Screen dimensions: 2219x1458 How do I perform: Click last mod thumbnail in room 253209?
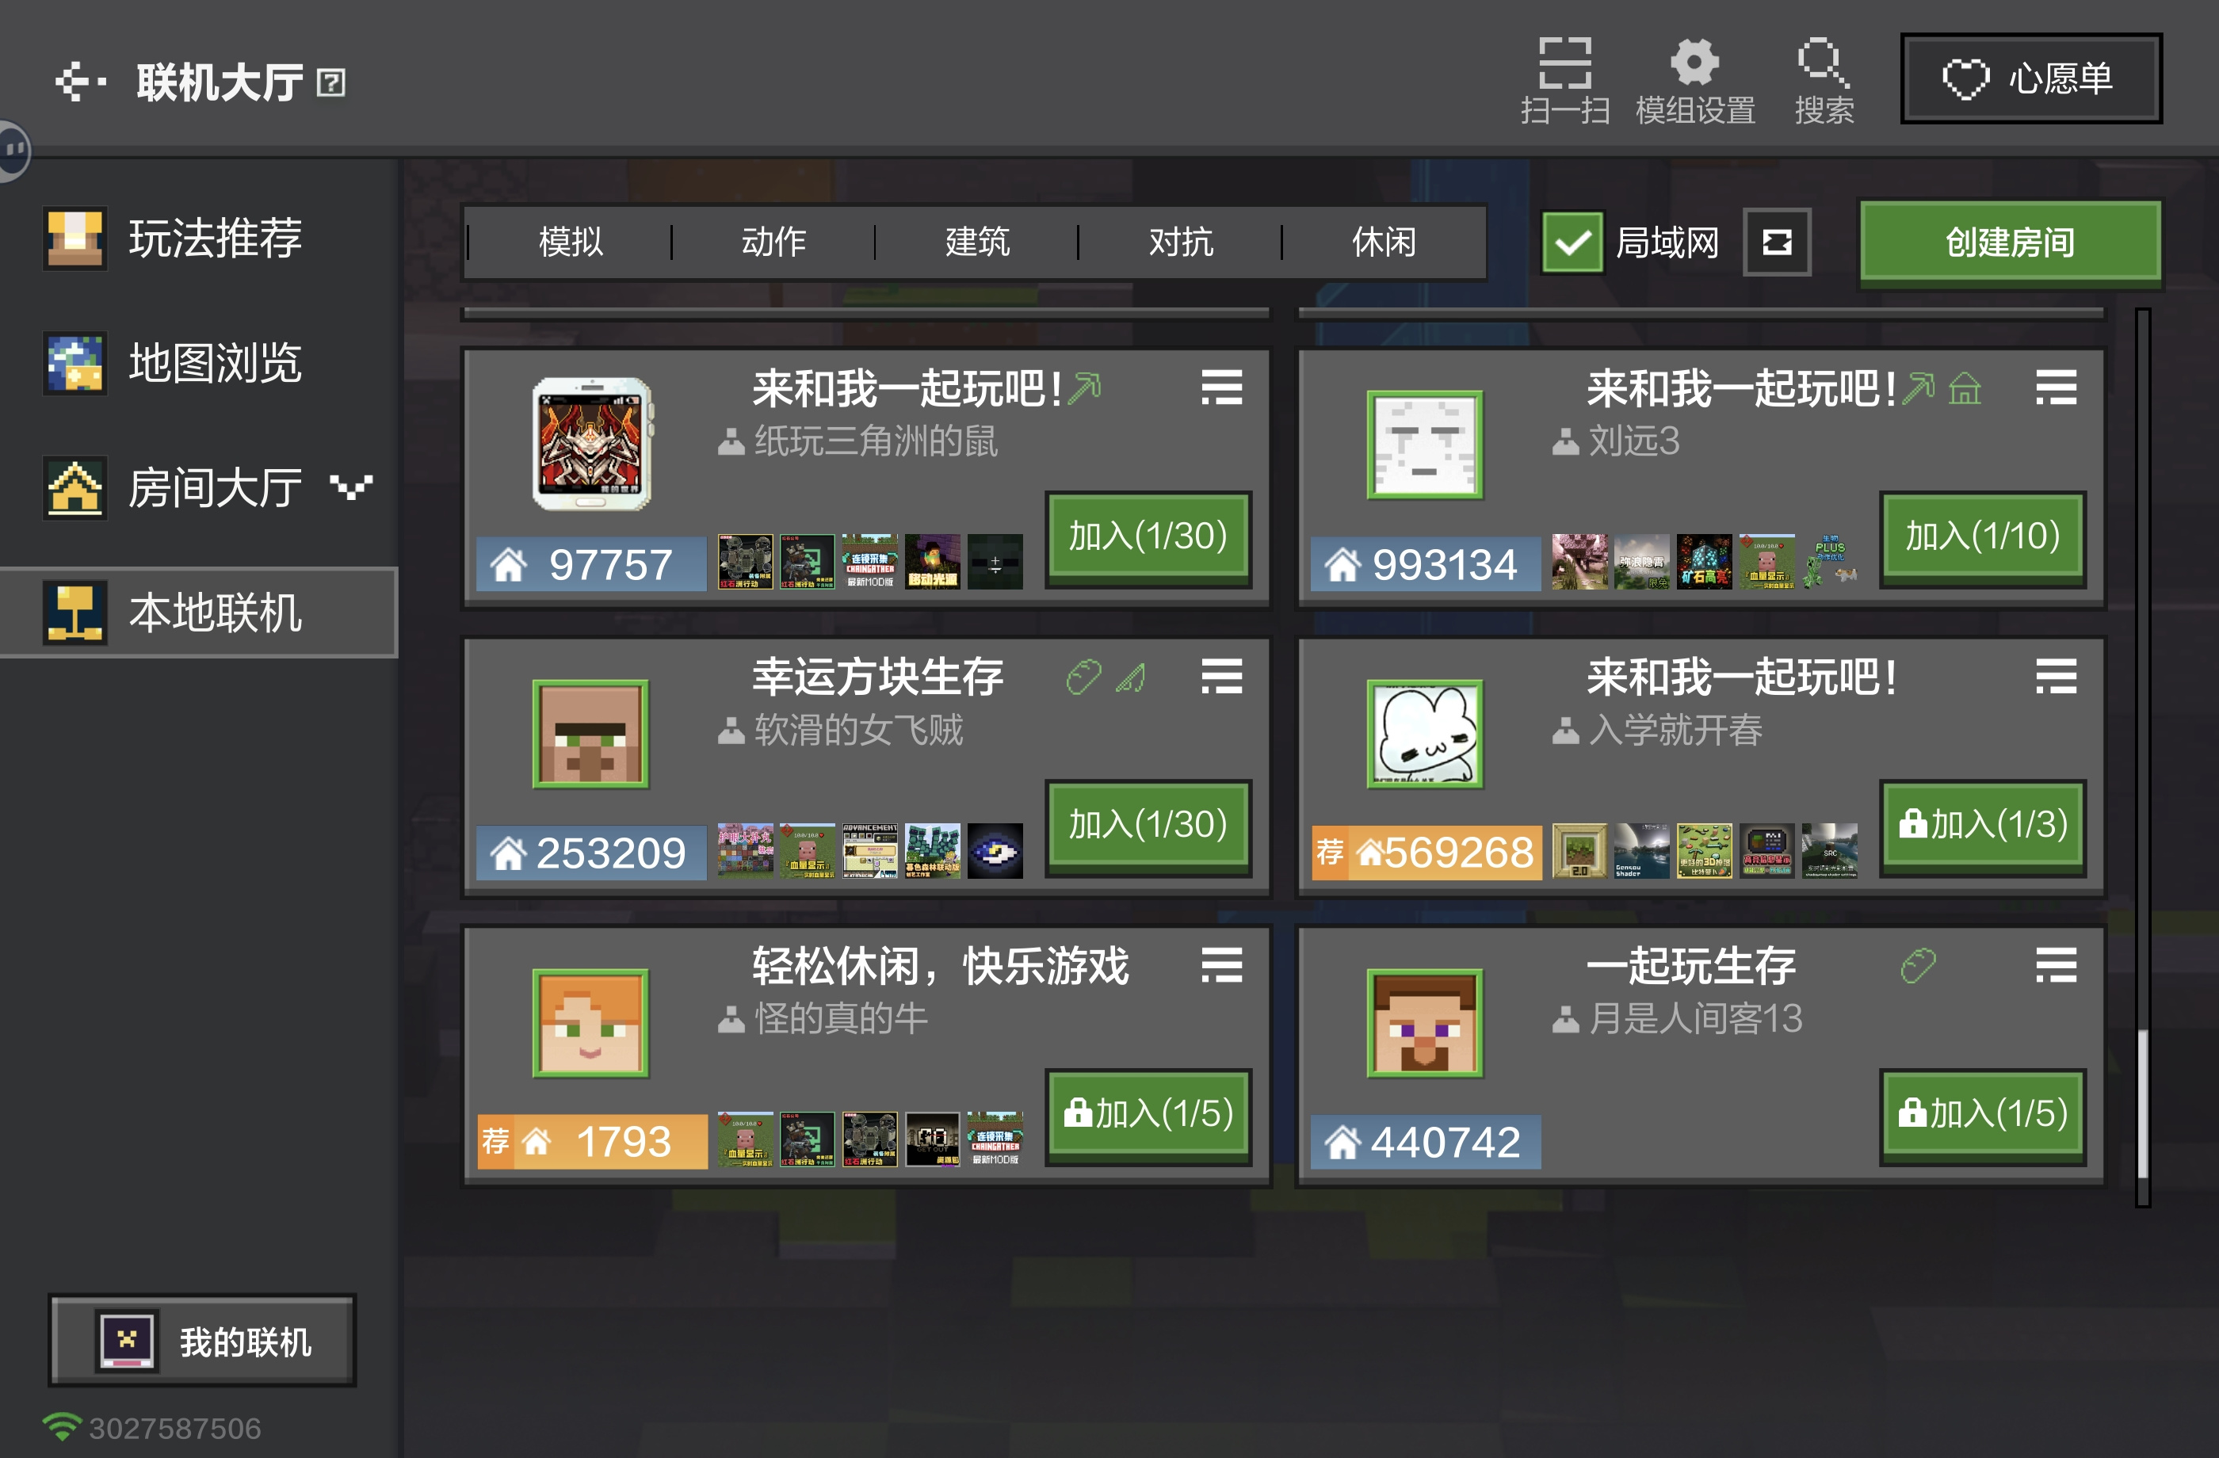point(995,851)
